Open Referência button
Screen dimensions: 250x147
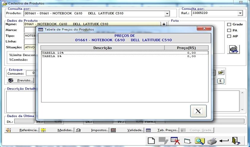coord(22,130)
